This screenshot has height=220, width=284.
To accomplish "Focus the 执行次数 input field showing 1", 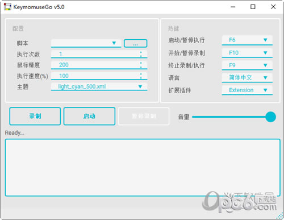I will tap(95, 54).
